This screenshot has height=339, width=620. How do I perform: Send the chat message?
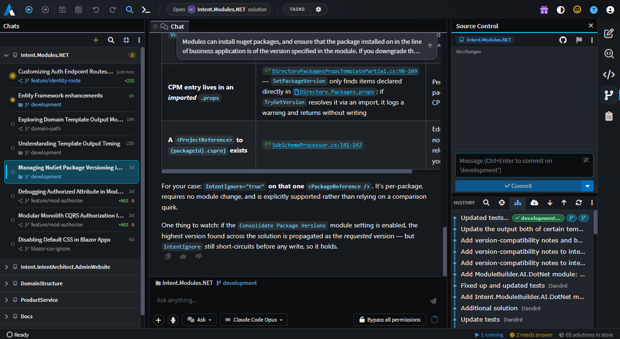click(433, 300)
